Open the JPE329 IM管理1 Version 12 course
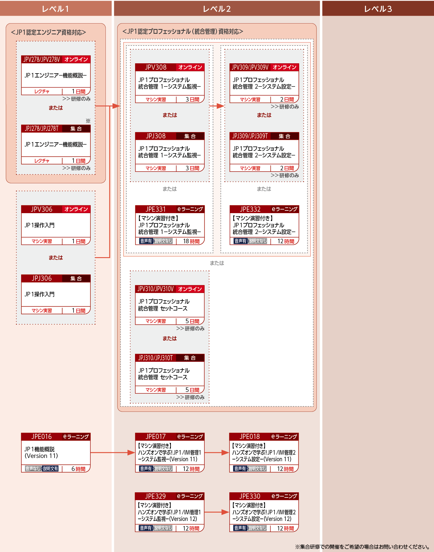Viewport: 434px width, 552px height. 170,512
